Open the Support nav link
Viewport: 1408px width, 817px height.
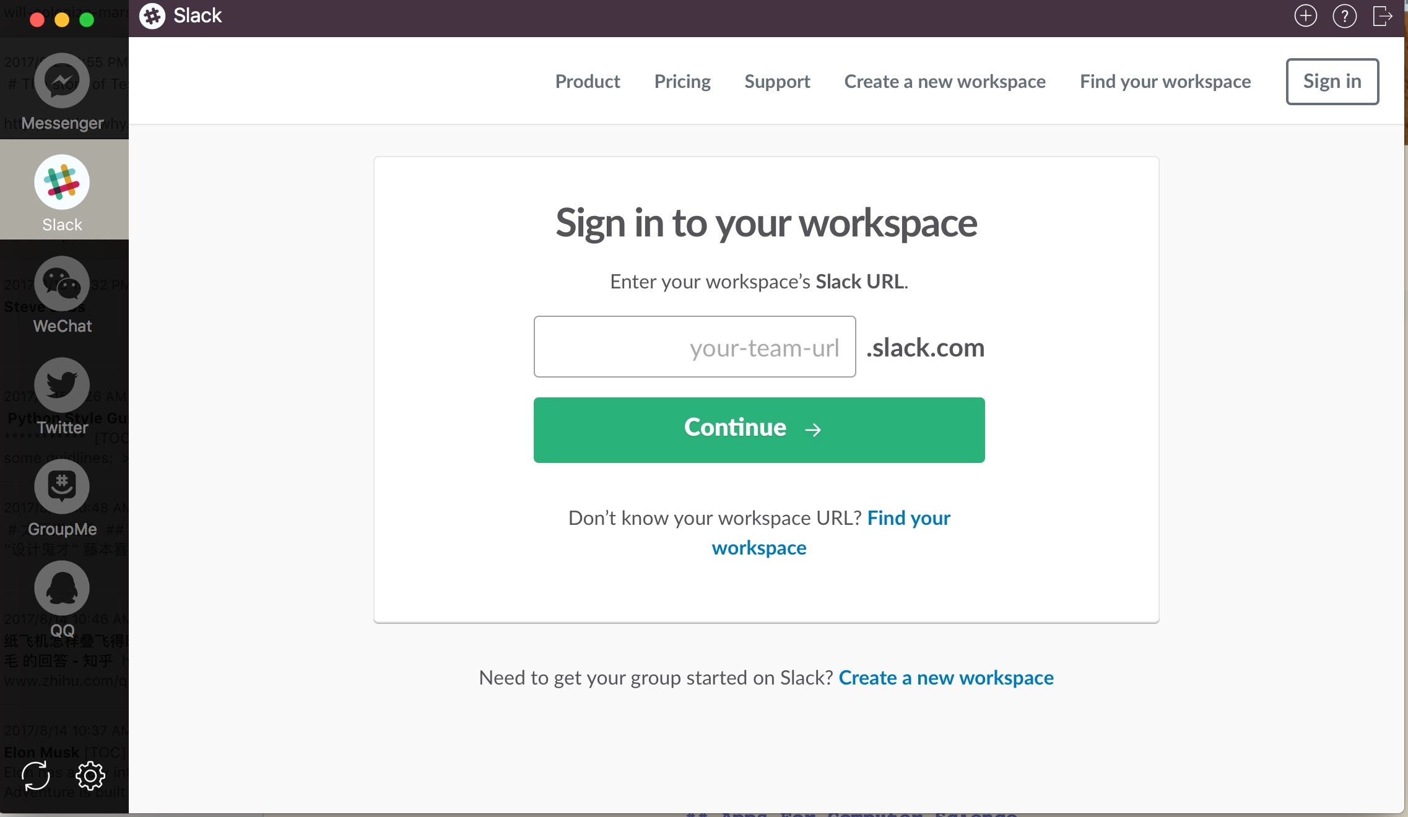pos(777,81)
